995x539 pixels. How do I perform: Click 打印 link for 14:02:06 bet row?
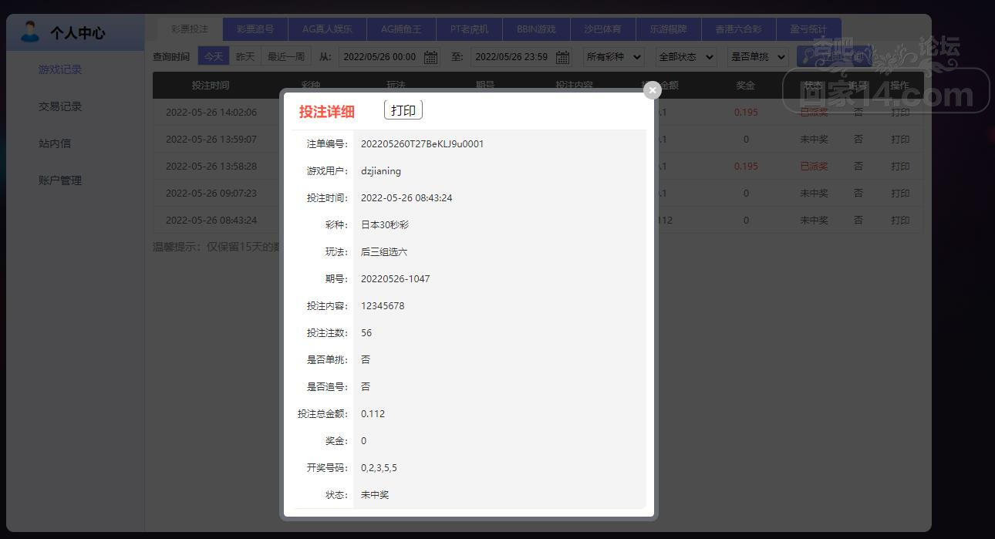click(x=900, y=112)
